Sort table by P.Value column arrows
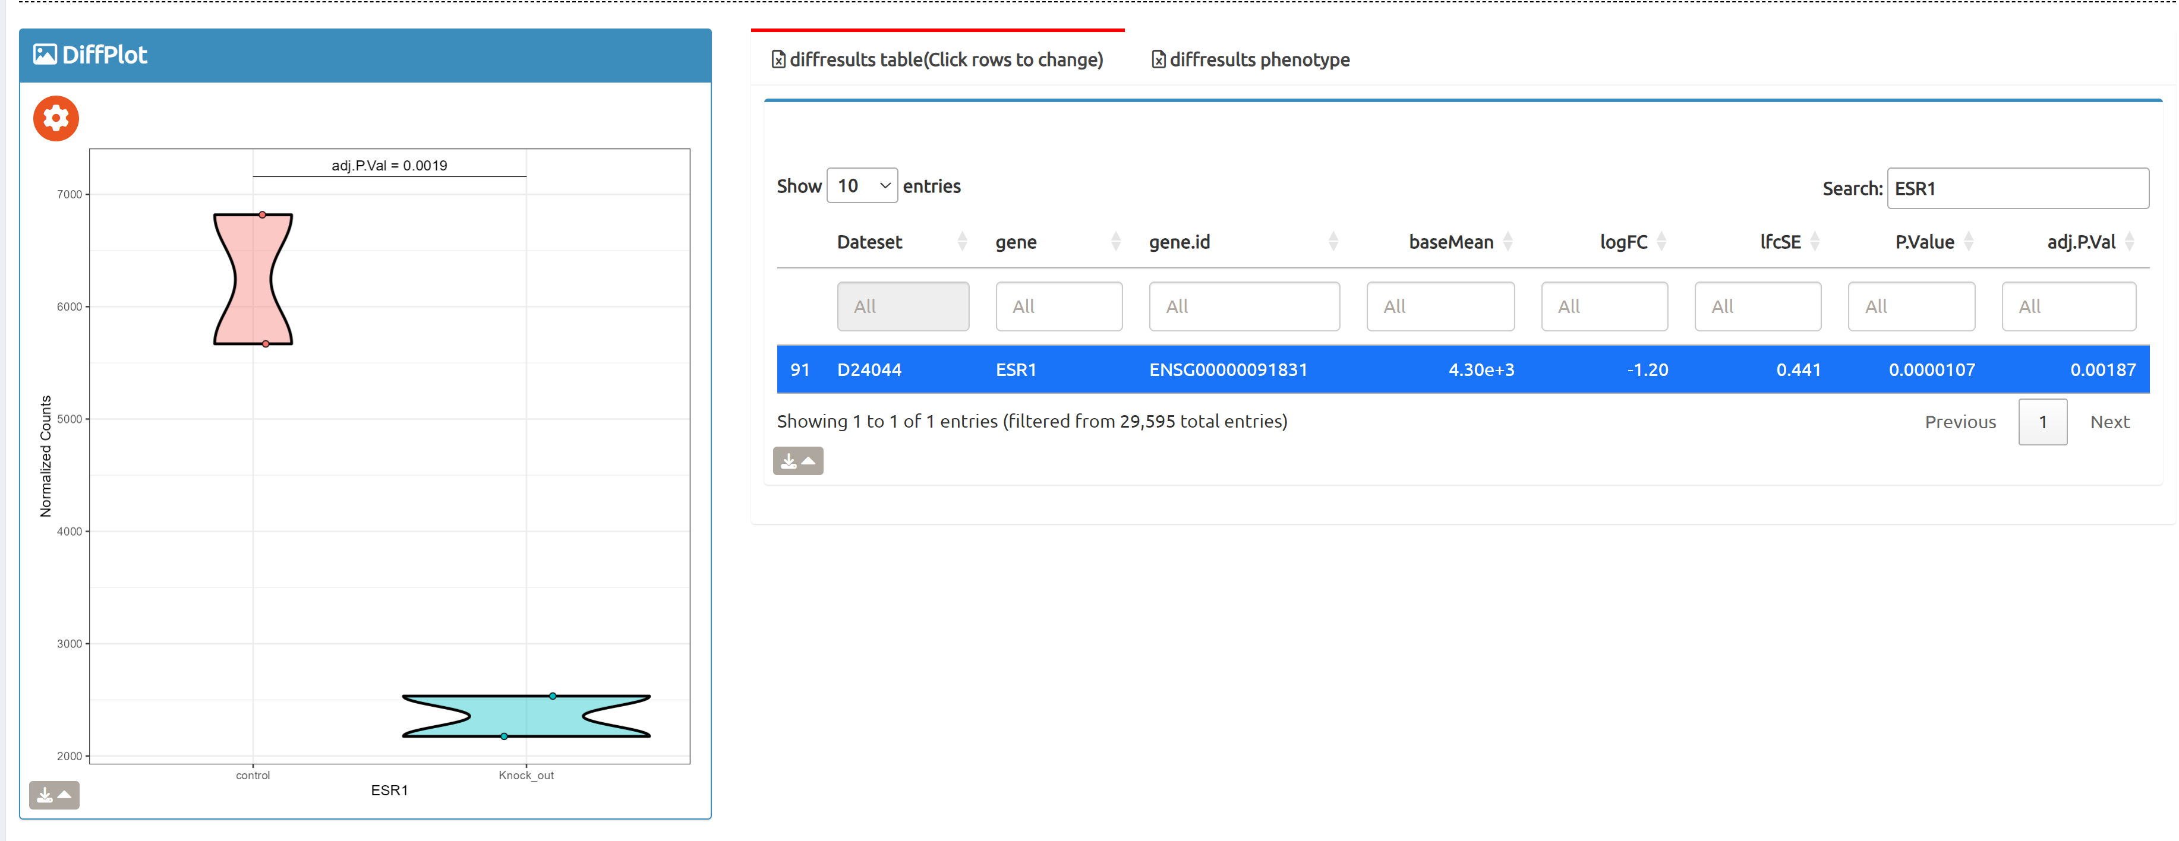The height and width of the screenshot is (841, 2179). [1969, 242]
